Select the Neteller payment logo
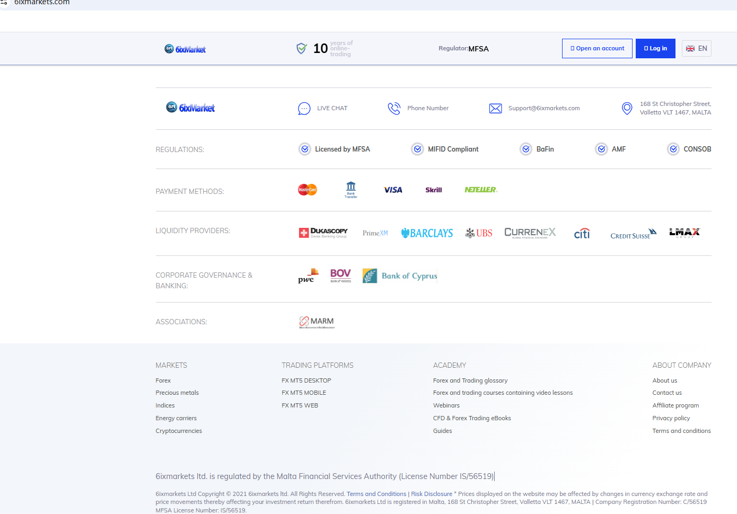Screen dimensions: 737x514 (481, 190)
